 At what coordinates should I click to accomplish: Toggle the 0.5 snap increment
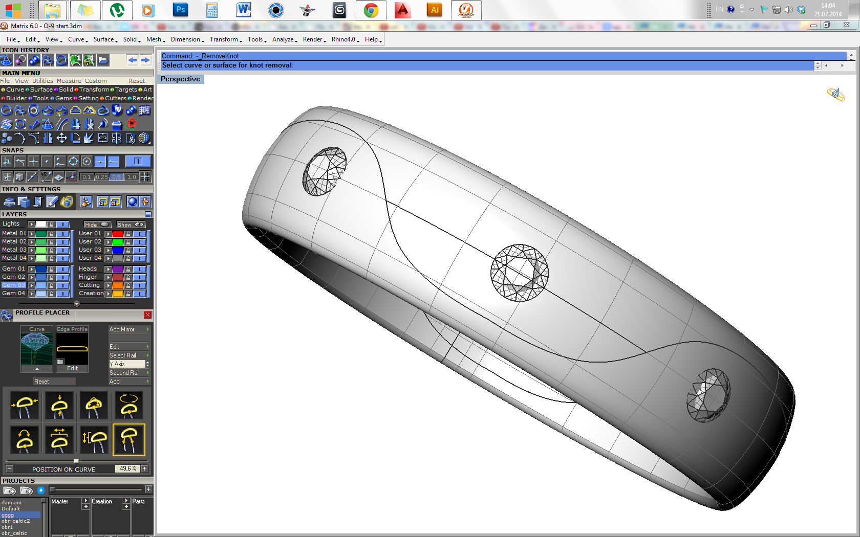[x=117, y=177]
